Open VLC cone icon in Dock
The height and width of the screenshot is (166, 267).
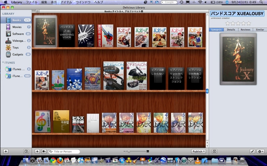click(x=198, y=160)
